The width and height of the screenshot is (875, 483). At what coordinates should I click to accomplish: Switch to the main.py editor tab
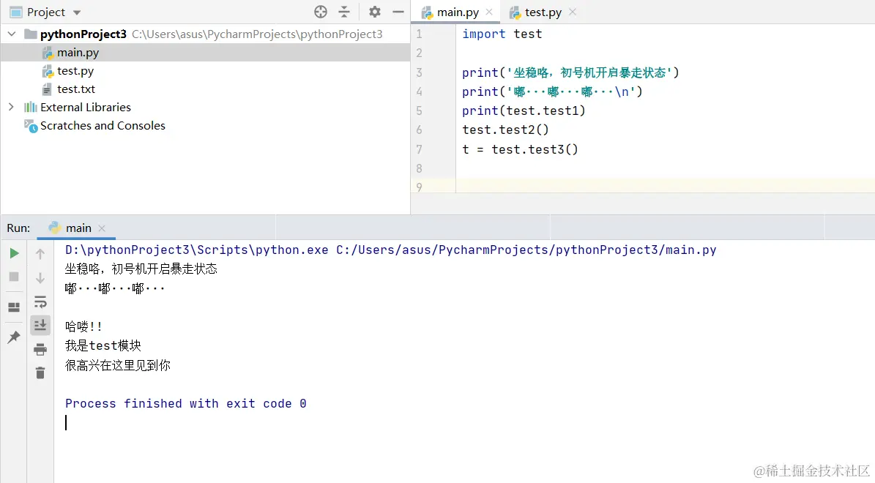point(458,12)
